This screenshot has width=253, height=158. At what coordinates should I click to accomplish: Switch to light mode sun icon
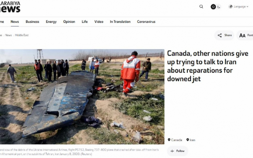tap(213, 7)
